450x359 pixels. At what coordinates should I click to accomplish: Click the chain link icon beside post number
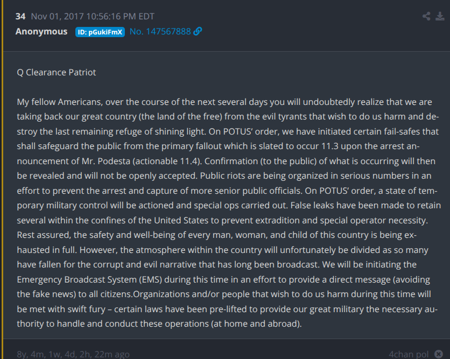tap(198, 32)
